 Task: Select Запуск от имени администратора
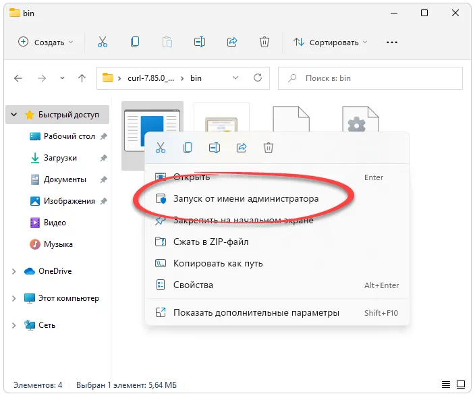point(246,199)
